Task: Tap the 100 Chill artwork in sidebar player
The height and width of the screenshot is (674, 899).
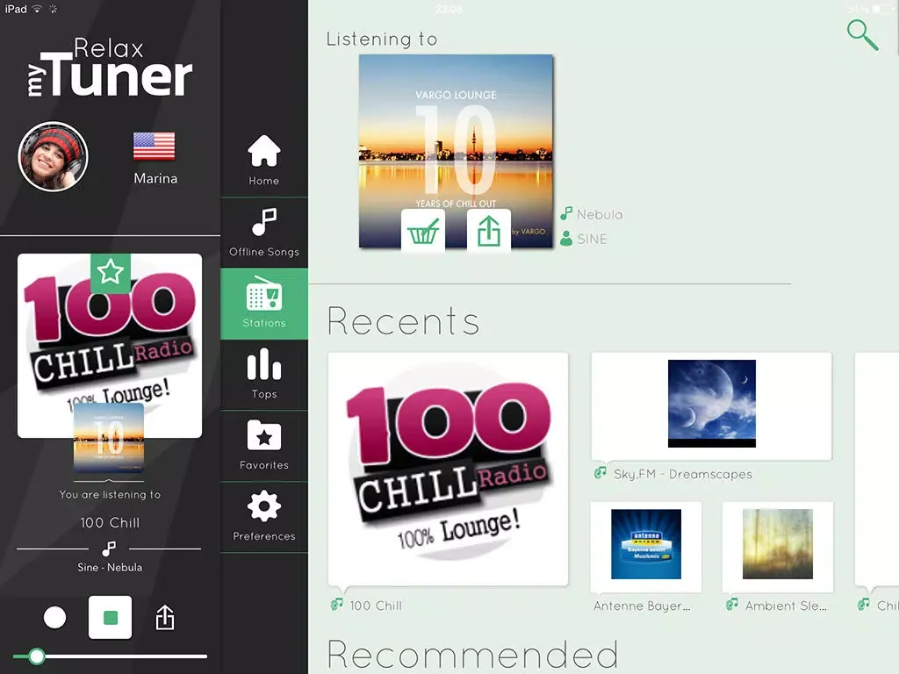Action: pyautogui.click(x=110, y=346)
